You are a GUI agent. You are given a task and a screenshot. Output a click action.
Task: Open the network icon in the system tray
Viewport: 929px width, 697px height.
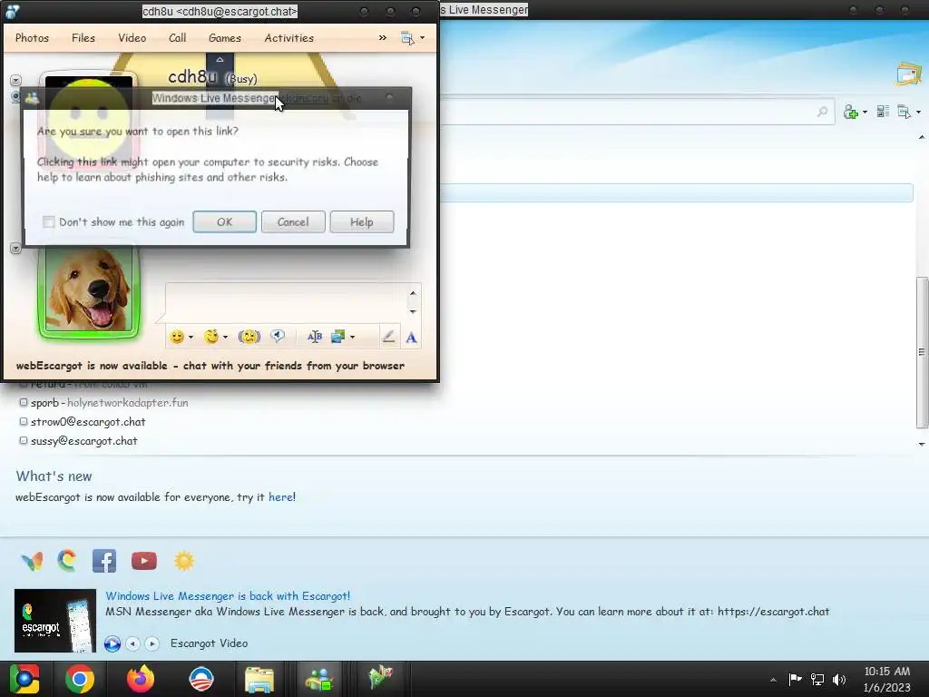click(817, 679)
